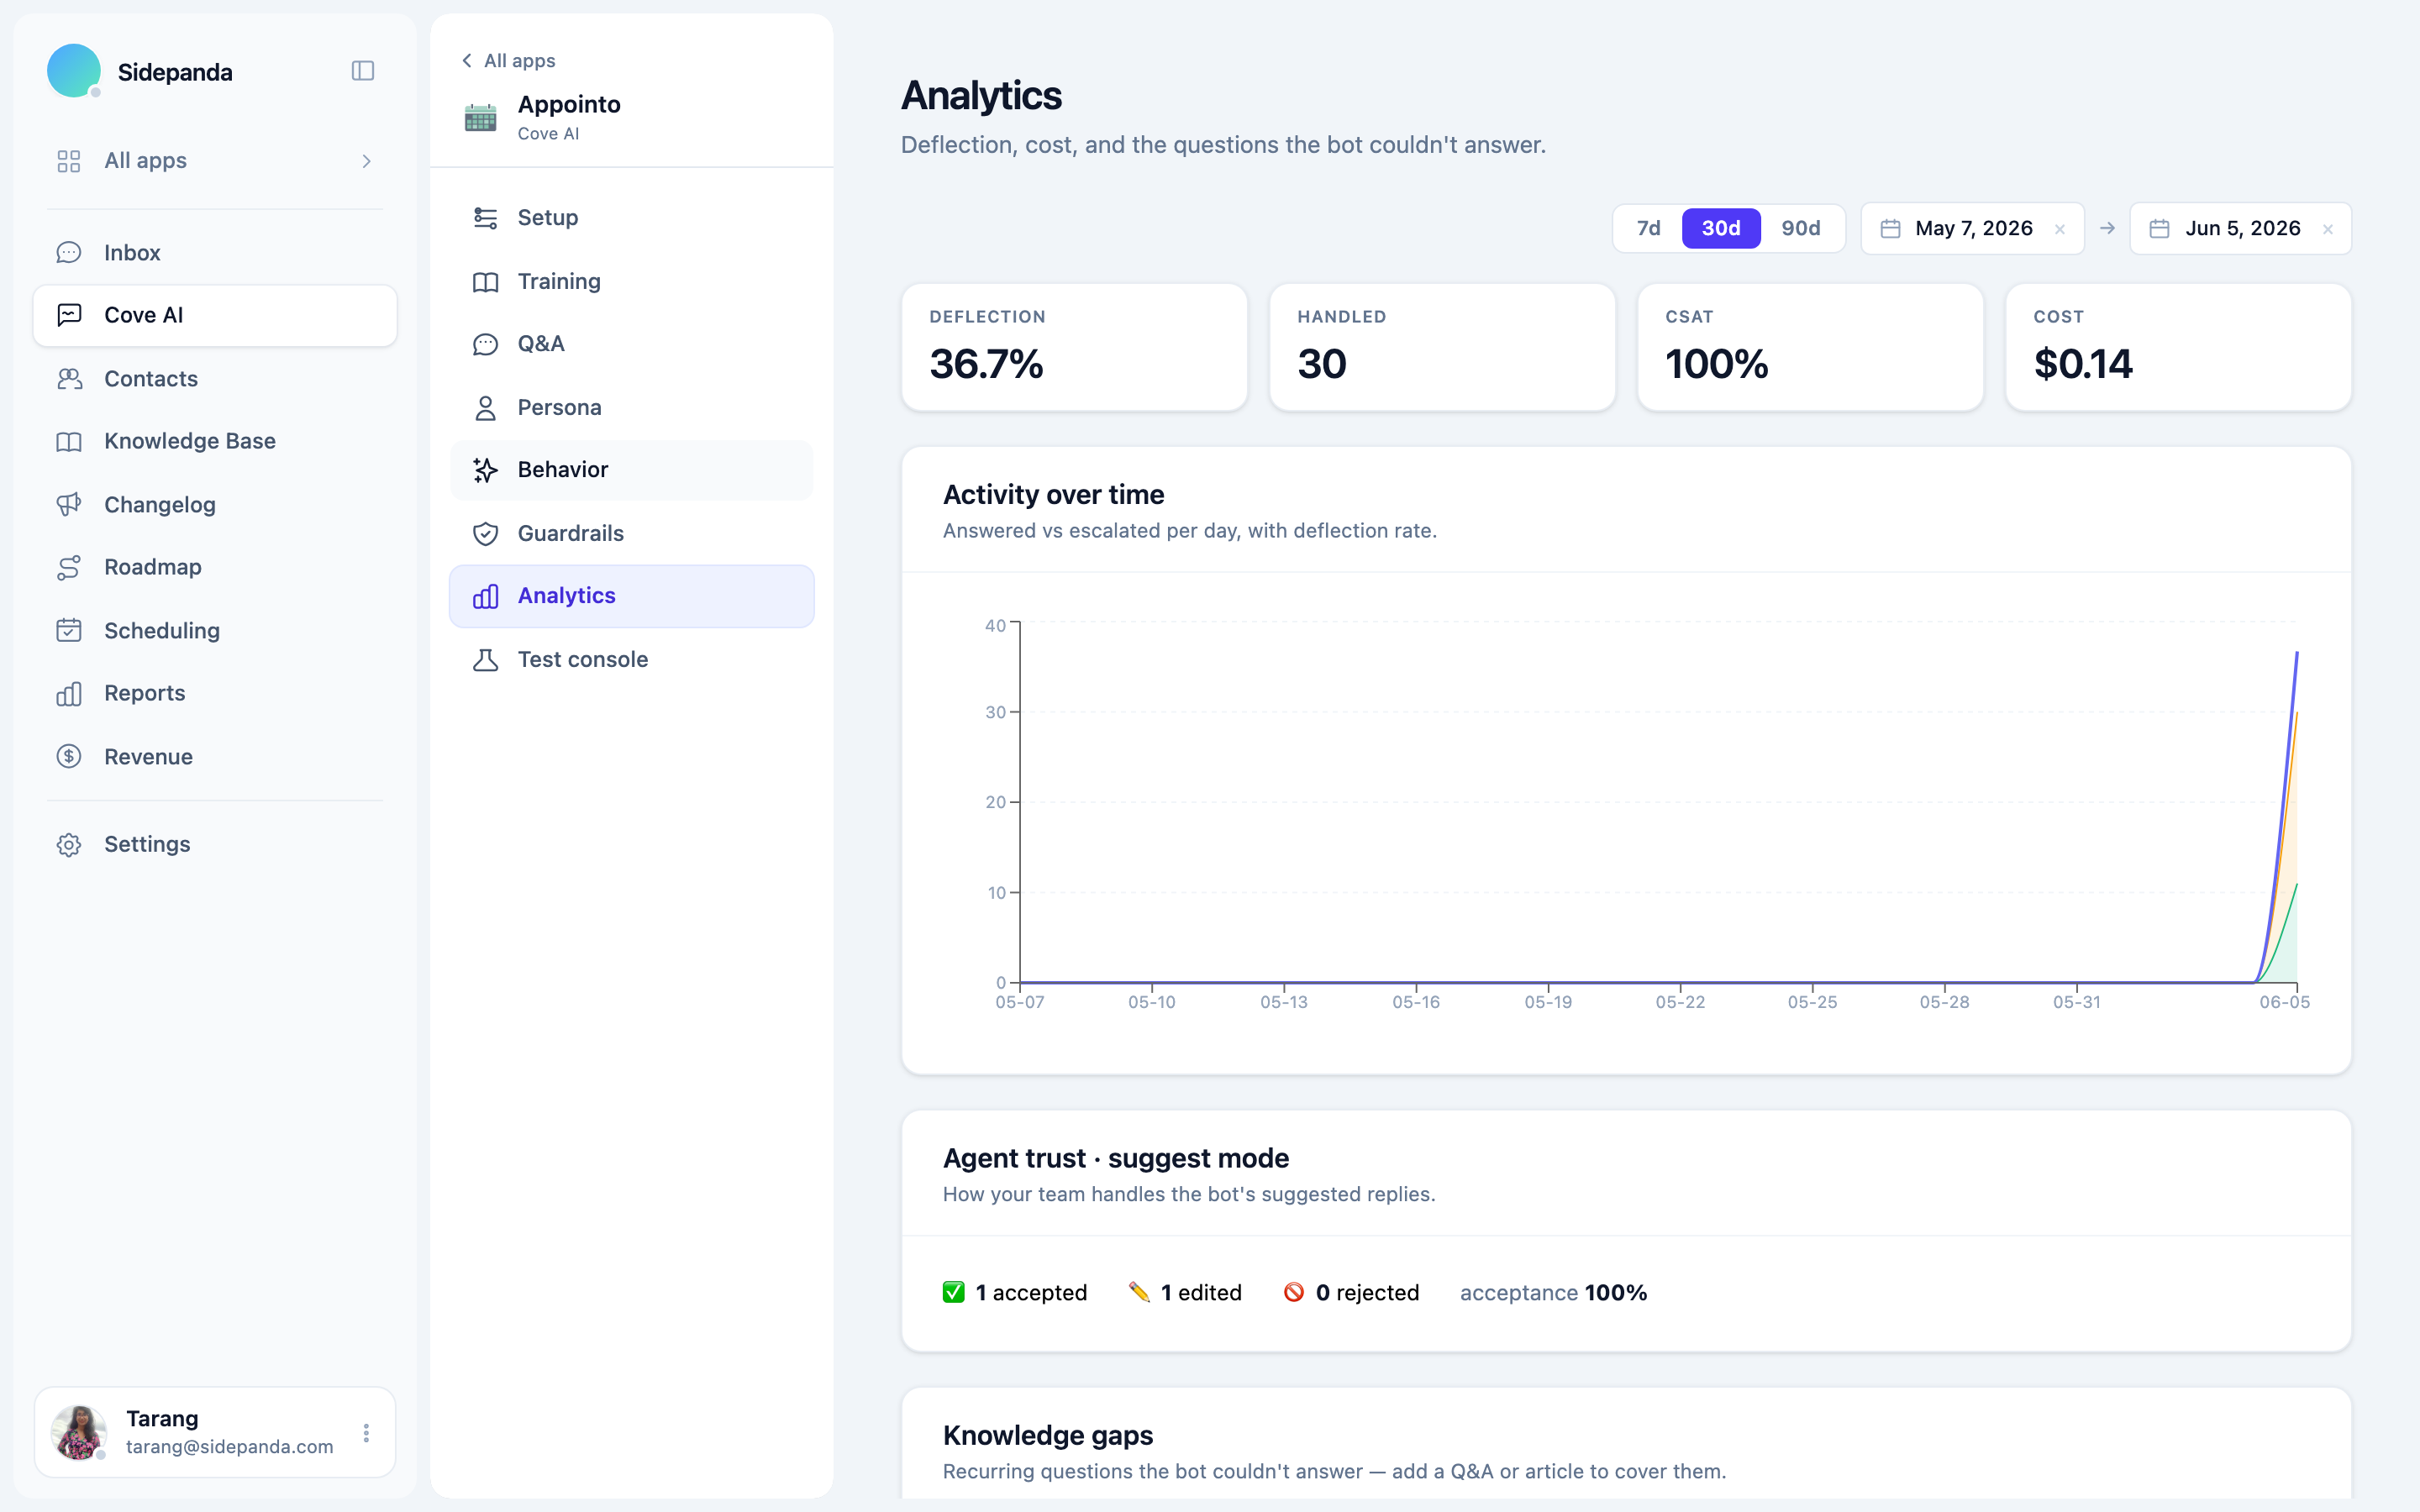Screen dimensions: 2420x1512
Task: Click the Changelog megaphone icon
Action: pos(69,505)
